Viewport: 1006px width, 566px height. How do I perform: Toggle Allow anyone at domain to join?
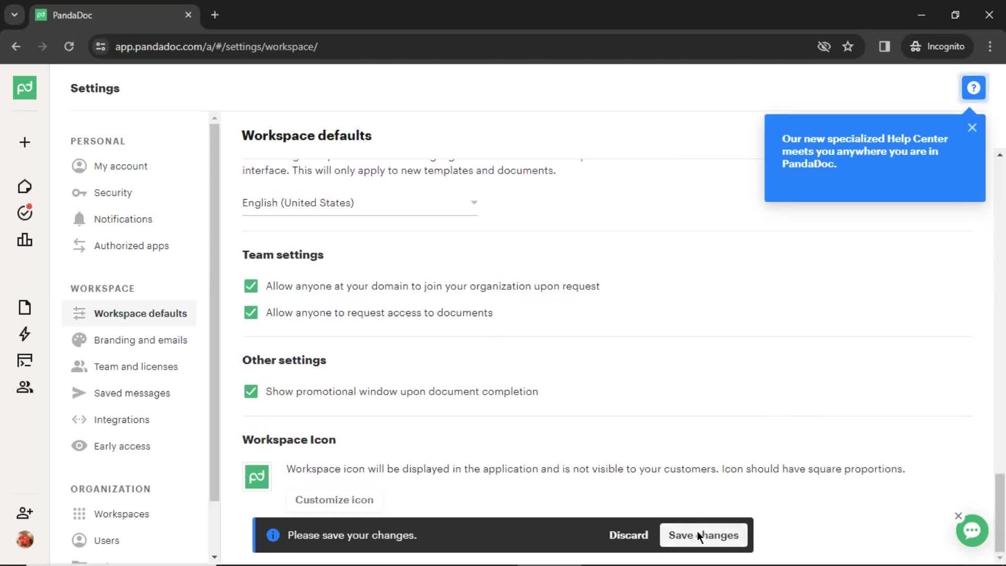tap(250, 286)
